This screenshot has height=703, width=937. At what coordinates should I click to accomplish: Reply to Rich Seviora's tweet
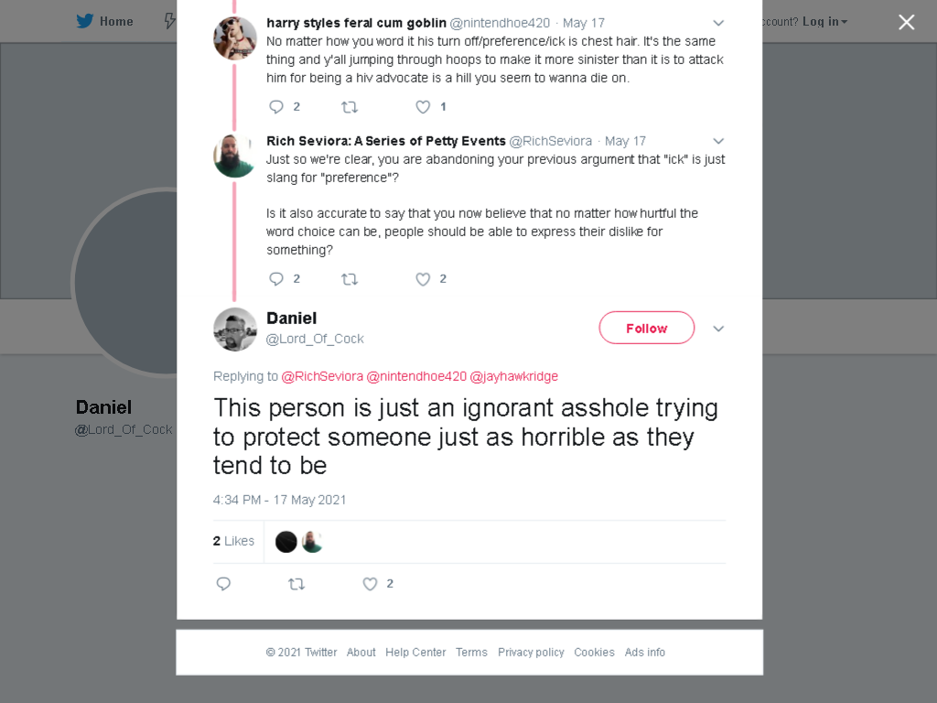(x=276, y=279)
